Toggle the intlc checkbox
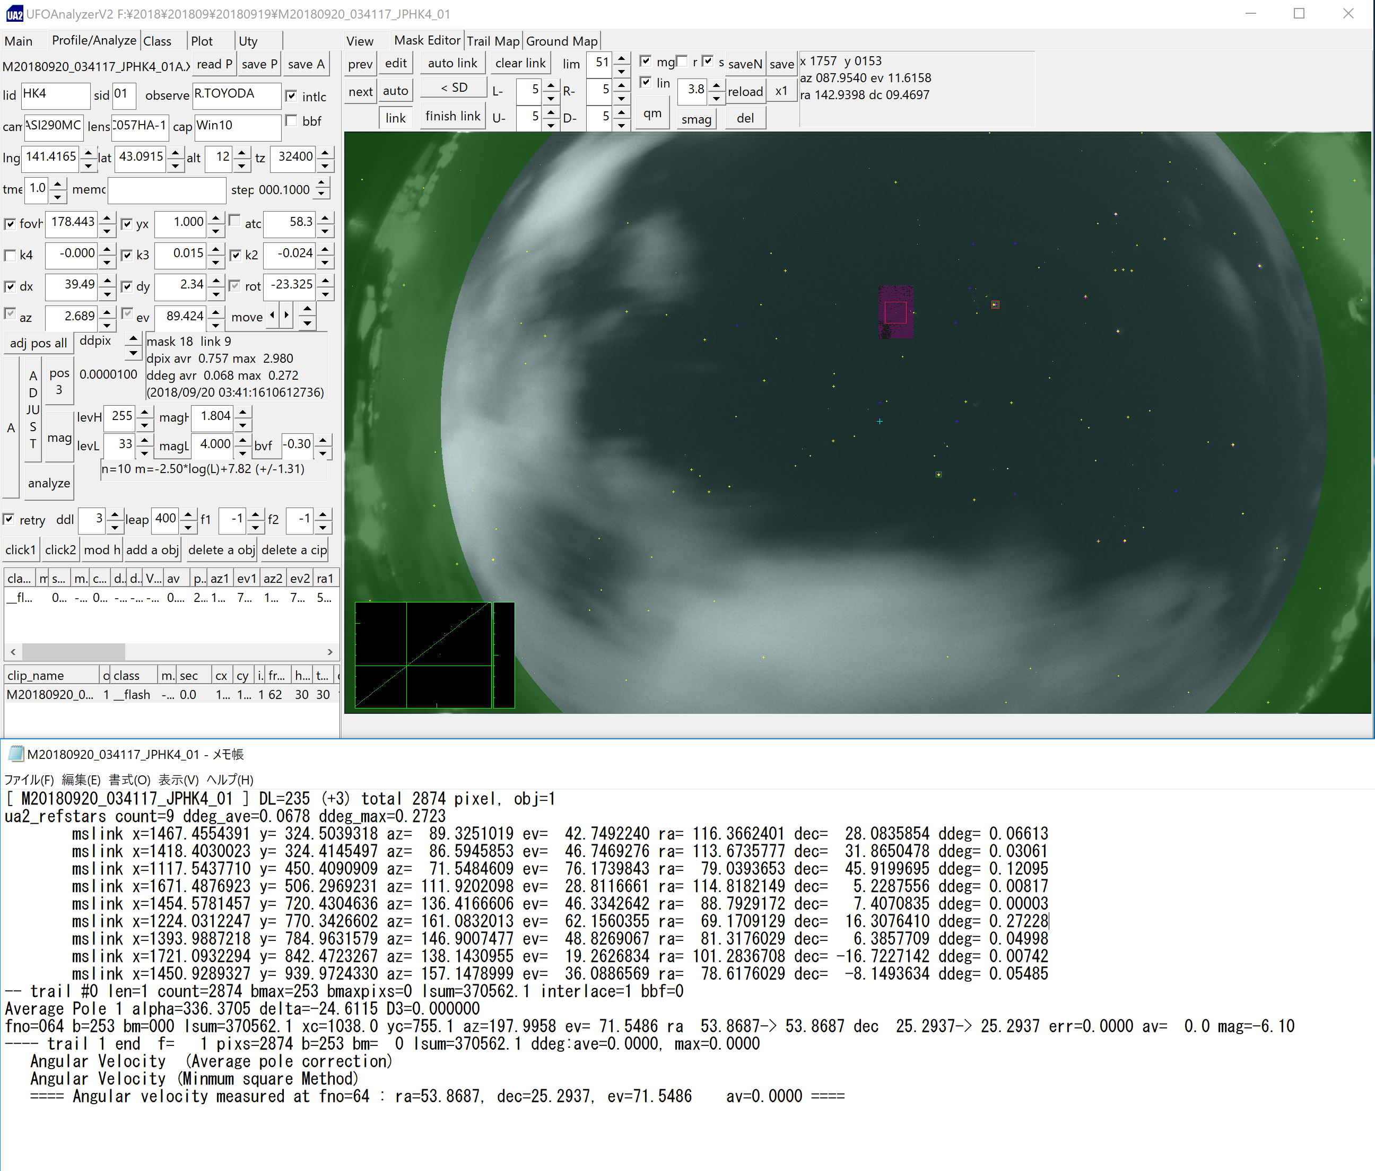 [291, 96]
